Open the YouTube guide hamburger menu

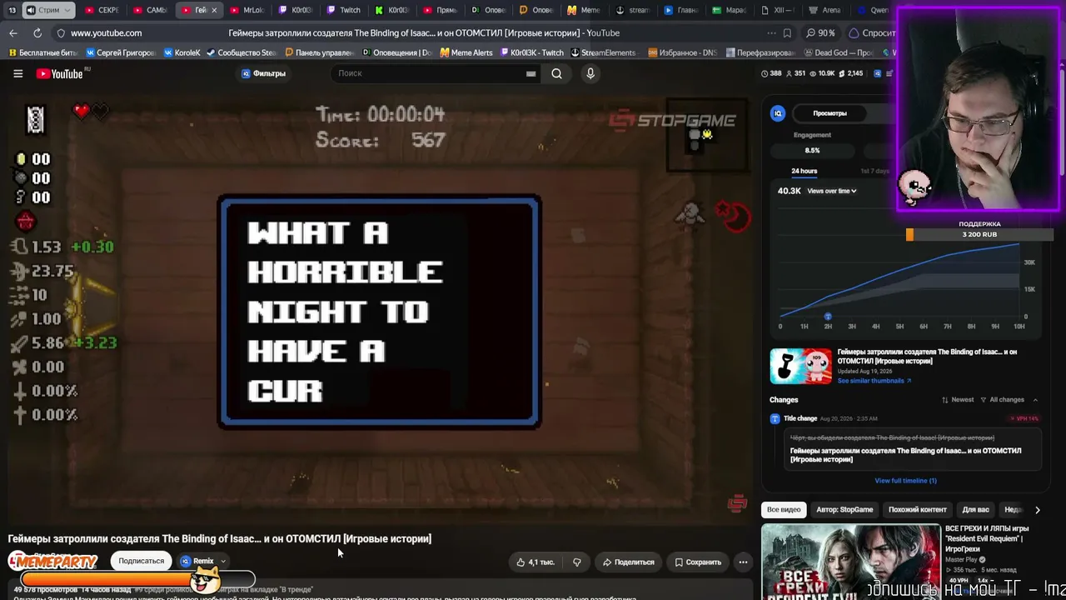click(17, 73)
